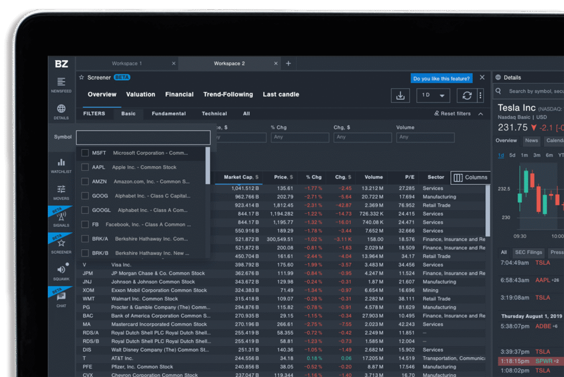The height and width of the screenshot is (377, 564).
Task: Collapse the filters panel chevron
Action: click(481, 114)
